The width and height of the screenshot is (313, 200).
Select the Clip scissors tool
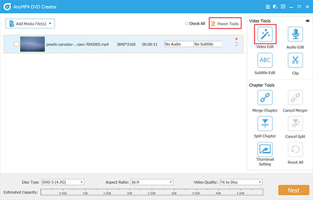(295, 60)
